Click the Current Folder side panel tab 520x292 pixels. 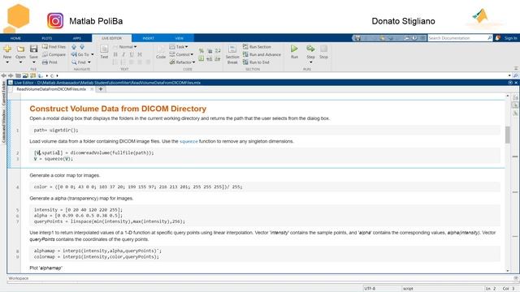coord(3,94)
